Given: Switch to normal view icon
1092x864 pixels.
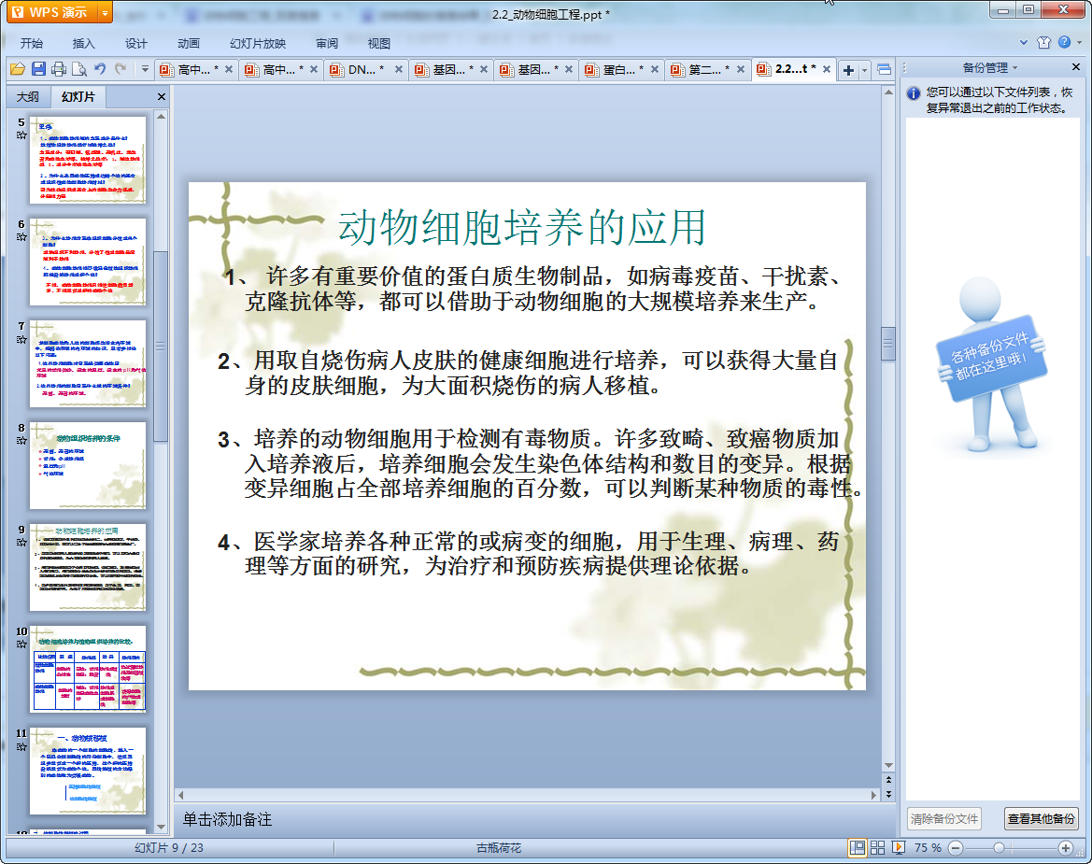Looking at the screenshot, I should coord(858,847).
